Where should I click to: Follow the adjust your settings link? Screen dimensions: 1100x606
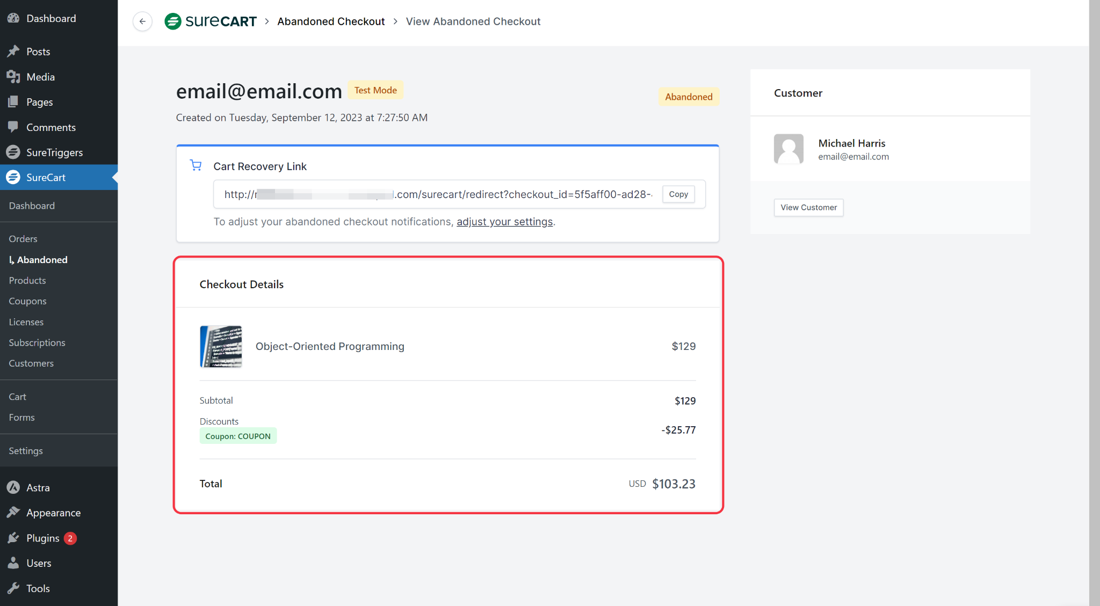(504, 222)
